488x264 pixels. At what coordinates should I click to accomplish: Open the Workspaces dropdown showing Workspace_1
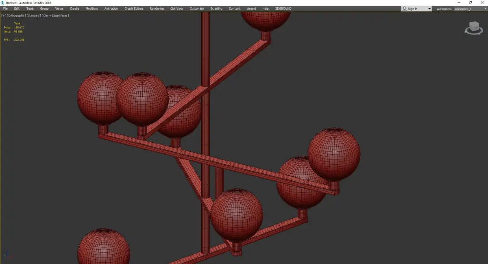[470, 9]
